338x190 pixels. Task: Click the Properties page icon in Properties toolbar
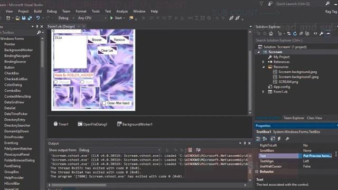pyautogui.click(x=273, y=139)
